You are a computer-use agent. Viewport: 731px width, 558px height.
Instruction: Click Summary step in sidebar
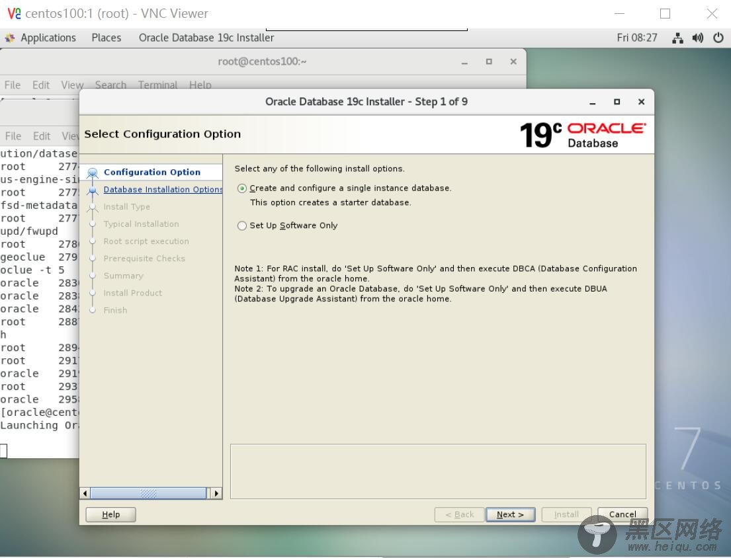click(x=124, y=276)
